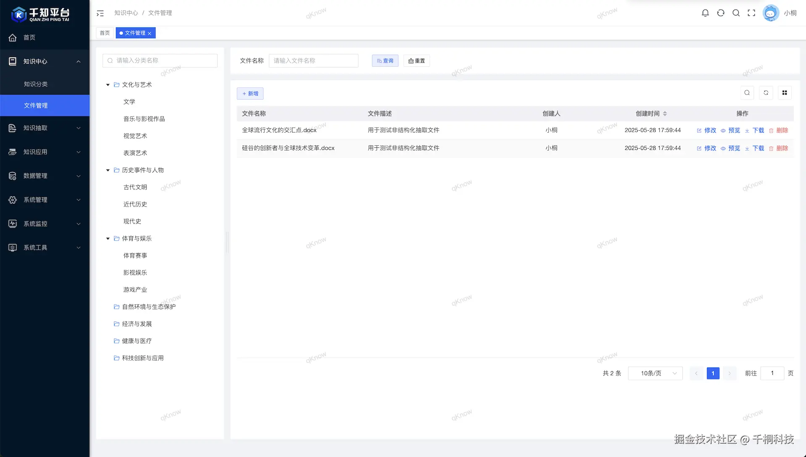
Task: Collapse the 历史事件与人物 tree node
Action: tap(108, 170)
